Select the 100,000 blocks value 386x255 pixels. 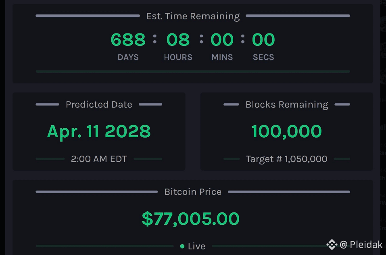[286, 132]
